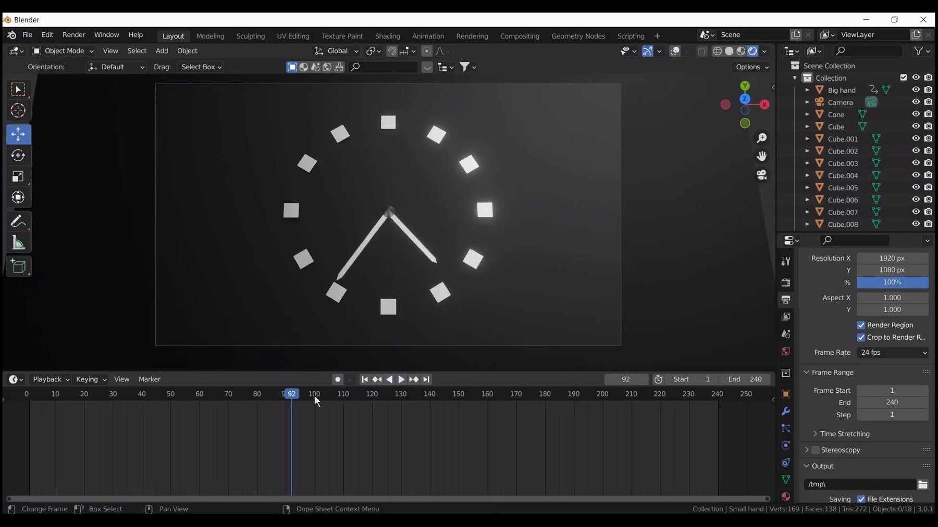Click the resolution percentage slider
Screen dimensions: 938x527
pyautogui.click(x=893, y=282)
